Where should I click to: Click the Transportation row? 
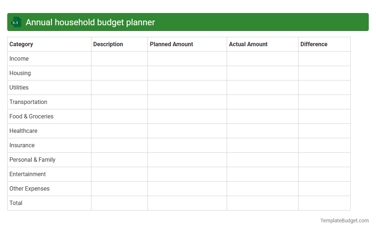coord(28,102)
